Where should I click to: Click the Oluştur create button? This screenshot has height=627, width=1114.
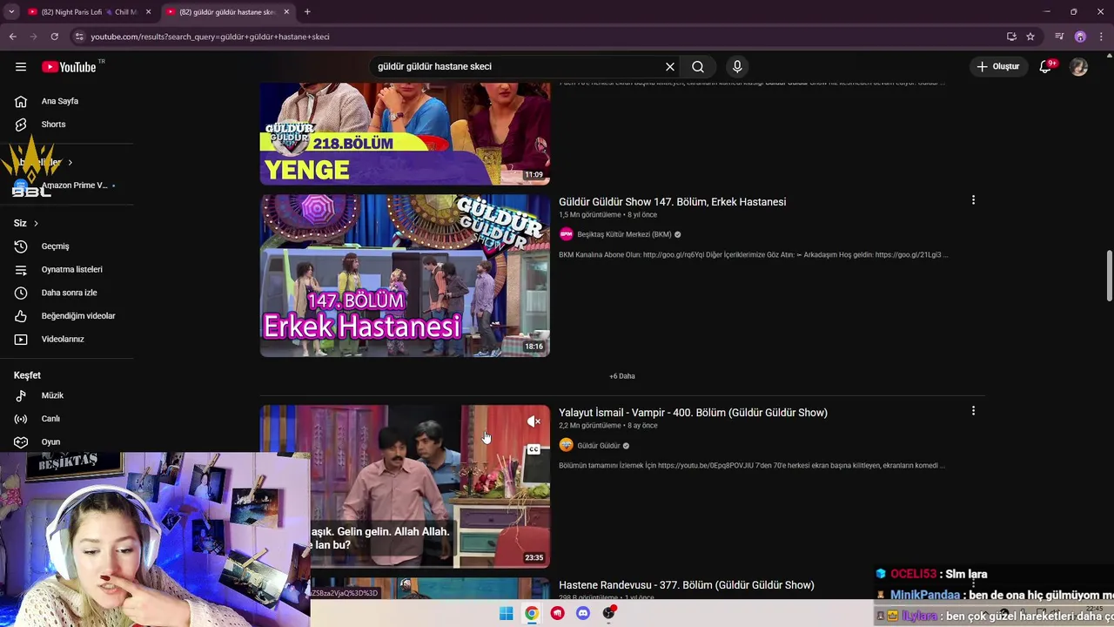[998, 67]
